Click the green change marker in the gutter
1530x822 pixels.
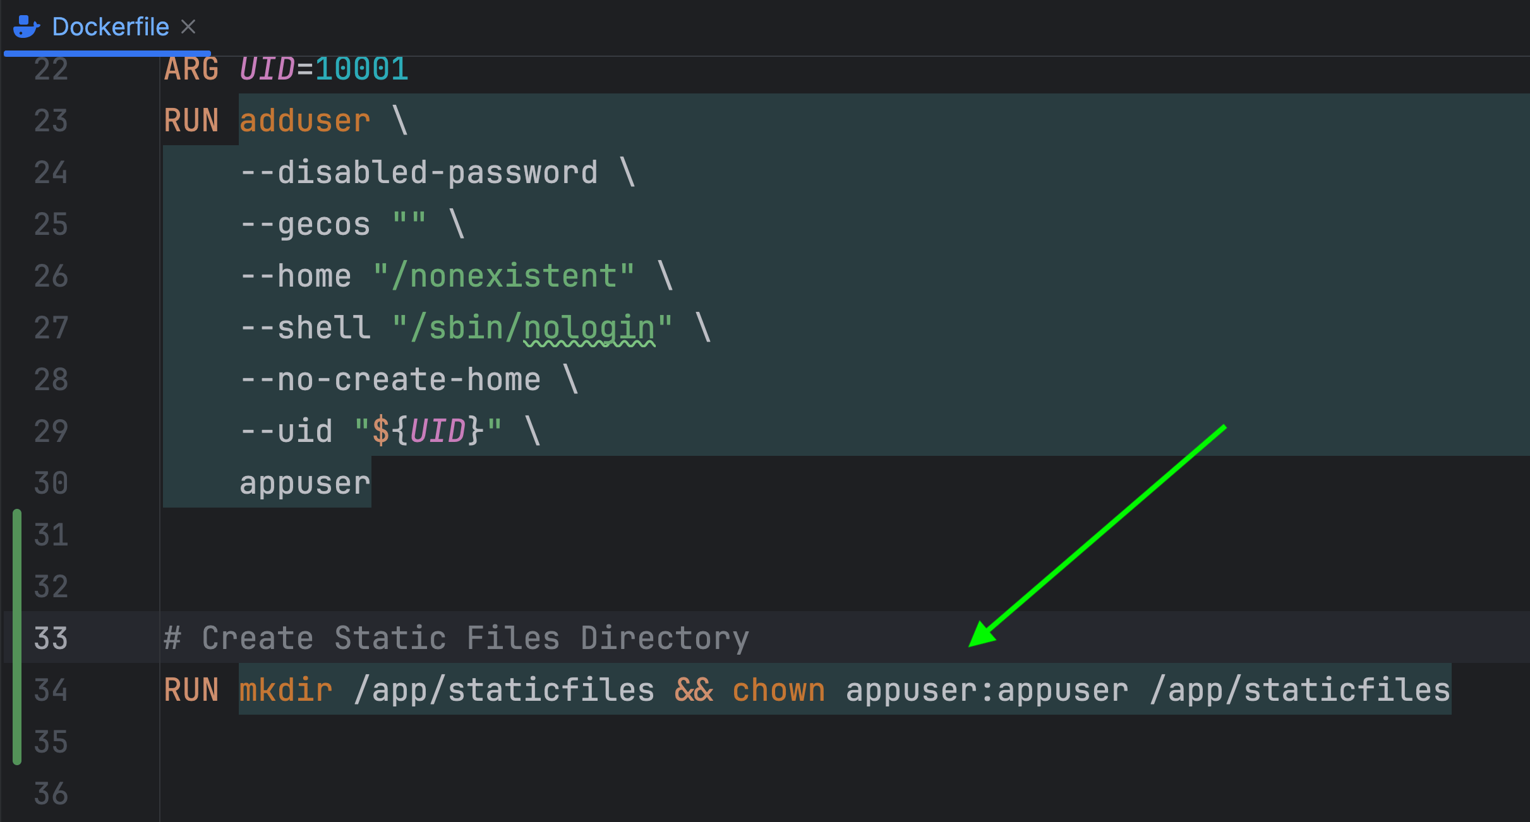[x=17, y=636]
